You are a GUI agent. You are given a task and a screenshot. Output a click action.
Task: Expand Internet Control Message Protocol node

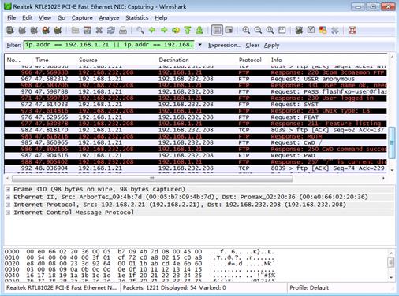[8, 213]
